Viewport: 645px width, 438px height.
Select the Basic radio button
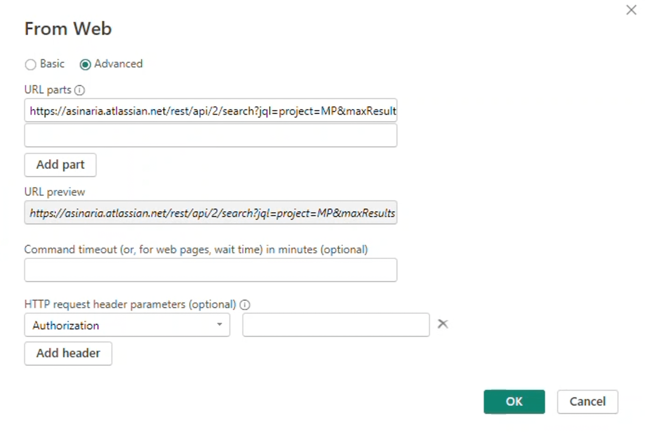coord(31,64)
